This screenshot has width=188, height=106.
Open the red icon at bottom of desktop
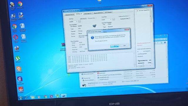21,90
